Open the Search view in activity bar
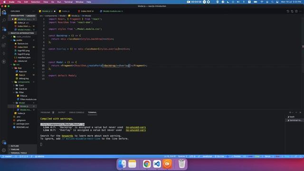The height and width of the screenshot is (171, 304). point(4,20)
